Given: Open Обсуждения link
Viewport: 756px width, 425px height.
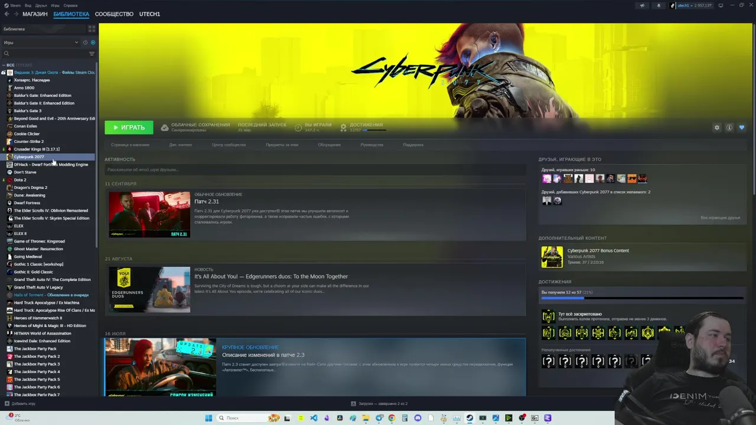Looking at the screenshot, I should click(329, 145).
